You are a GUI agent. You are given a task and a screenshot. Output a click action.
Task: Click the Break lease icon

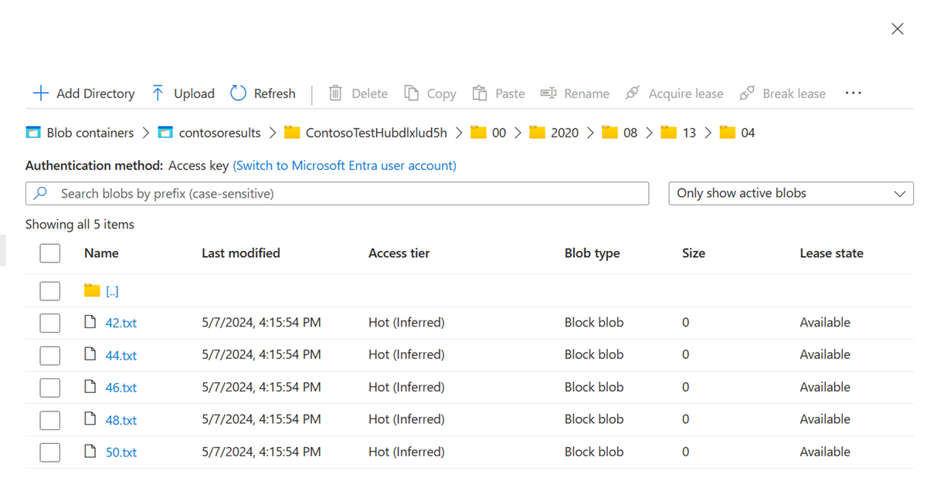click(747, 93)
